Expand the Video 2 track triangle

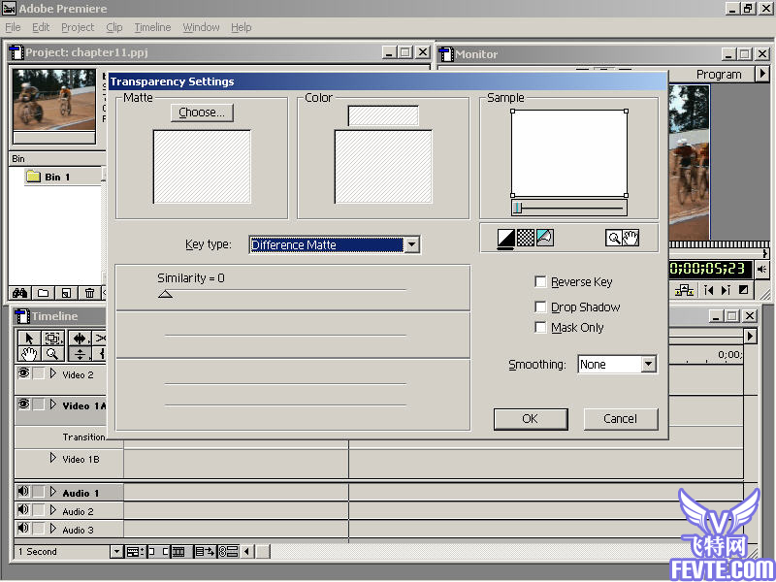coord(53,373)
